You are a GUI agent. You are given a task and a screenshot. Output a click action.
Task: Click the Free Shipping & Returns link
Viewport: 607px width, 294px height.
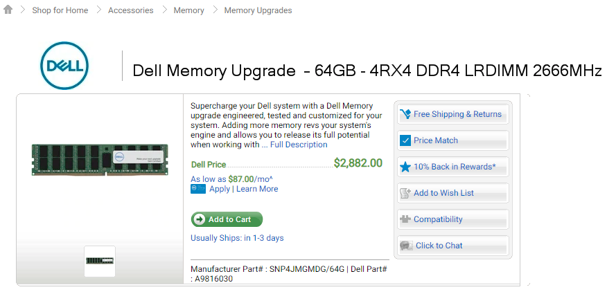point(457,114)
